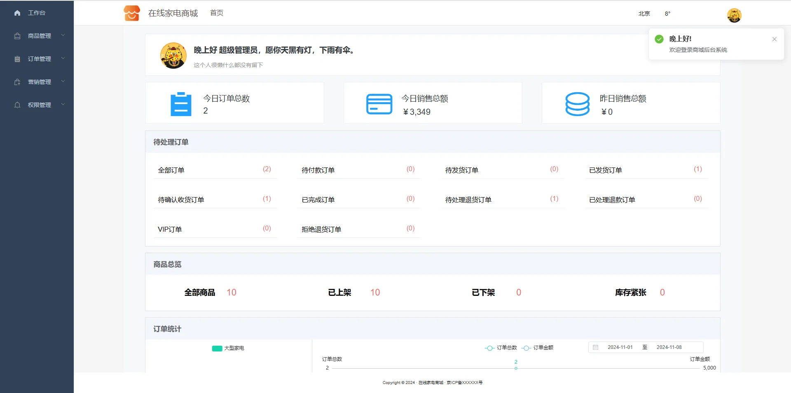The width and height of the screenshot is (791, 393).
Task: Dismiss the 晚上好 welcome notification
Action: point(774,39)
